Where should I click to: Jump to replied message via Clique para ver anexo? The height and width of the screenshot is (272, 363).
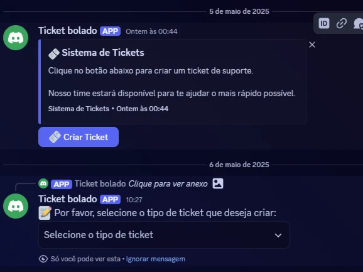click(168, 184)
